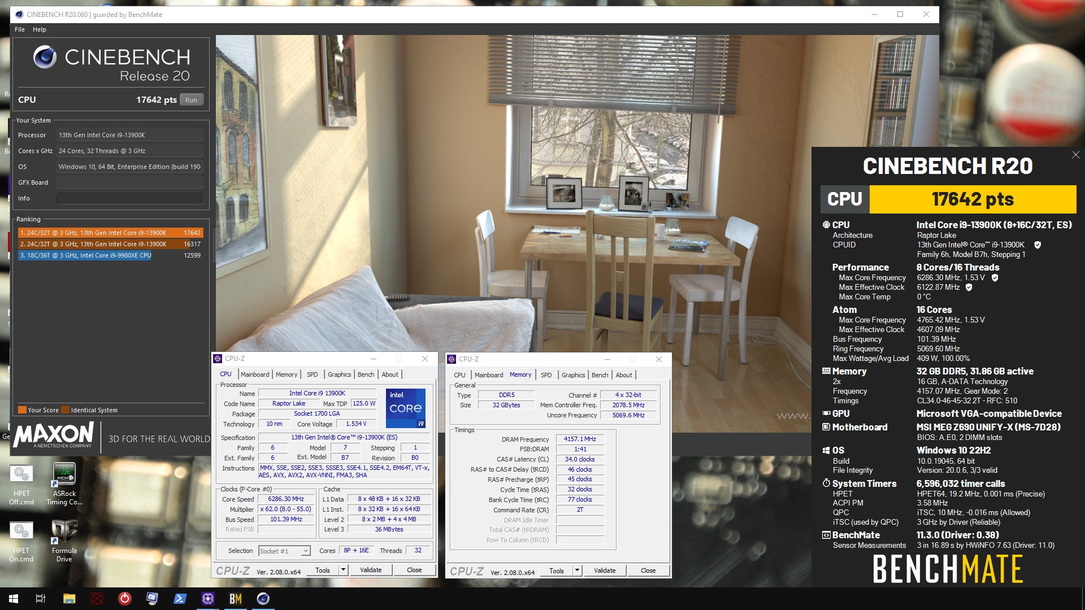Screen dimensions: 1085x610
Task: Switch to CPU tab in right CPU-Z
Action: (x=460, y=375)
